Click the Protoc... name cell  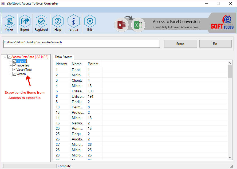point(78,112)
